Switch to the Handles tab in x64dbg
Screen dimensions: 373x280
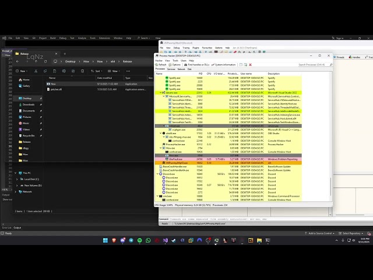pyautogui.click(x=354, y=57)
